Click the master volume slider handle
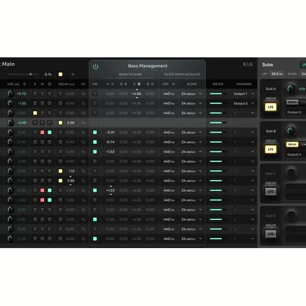This screenshot has height=306, width=306. tap(31, 74)
